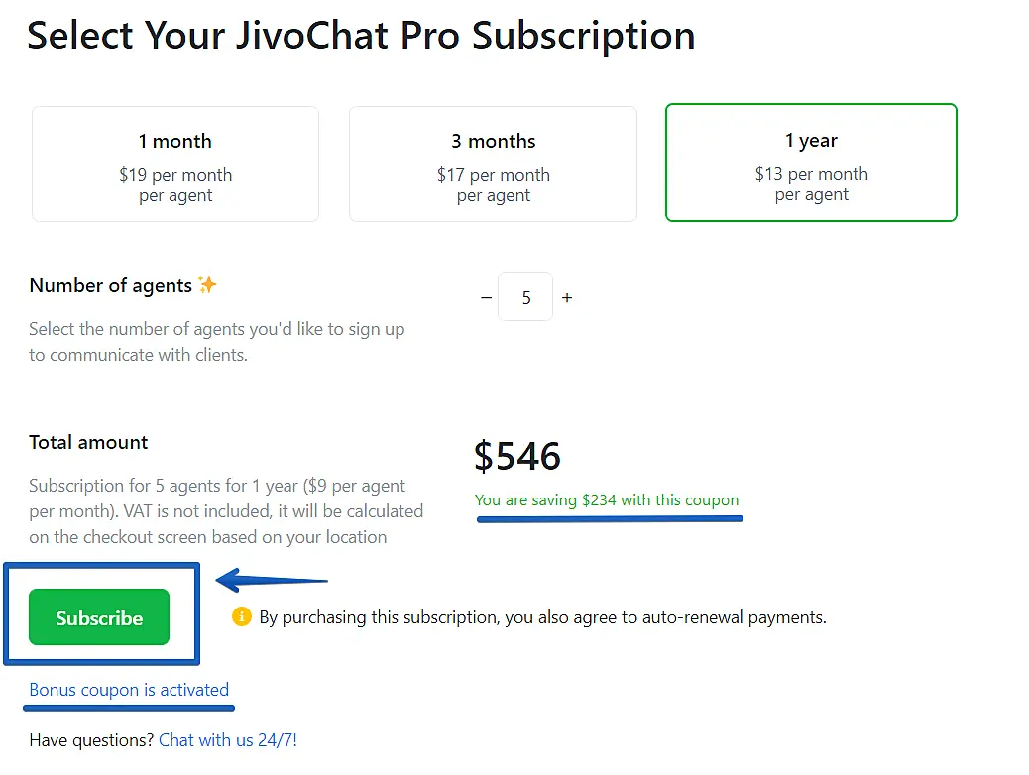
Task: Click the sparkle icon beside Number of agents
Action: click(207, 285)
